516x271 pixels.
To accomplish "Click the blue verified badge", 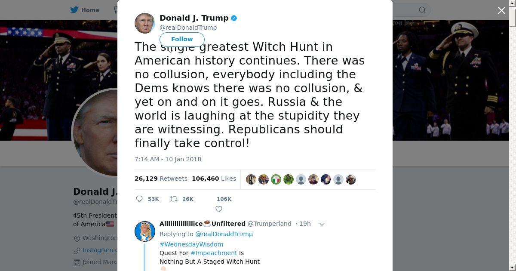I will [234, 18].
